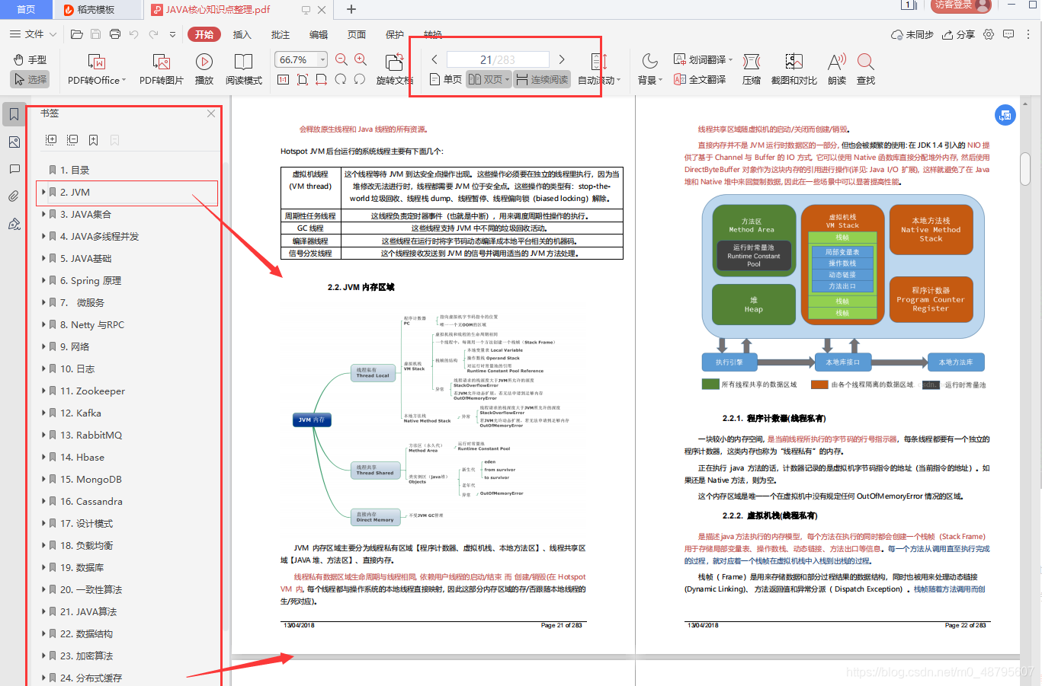Click the 分享 share button
The height and width of the screenshot is (686, 1042).
pyautogui.click(x=958, y=34)
